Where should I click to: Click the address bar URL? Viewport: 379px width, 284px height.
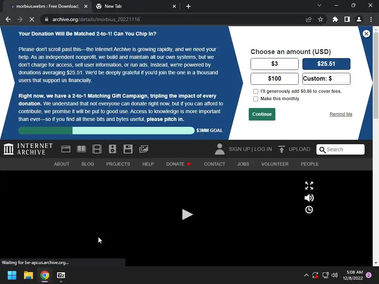tap(96, 19)
